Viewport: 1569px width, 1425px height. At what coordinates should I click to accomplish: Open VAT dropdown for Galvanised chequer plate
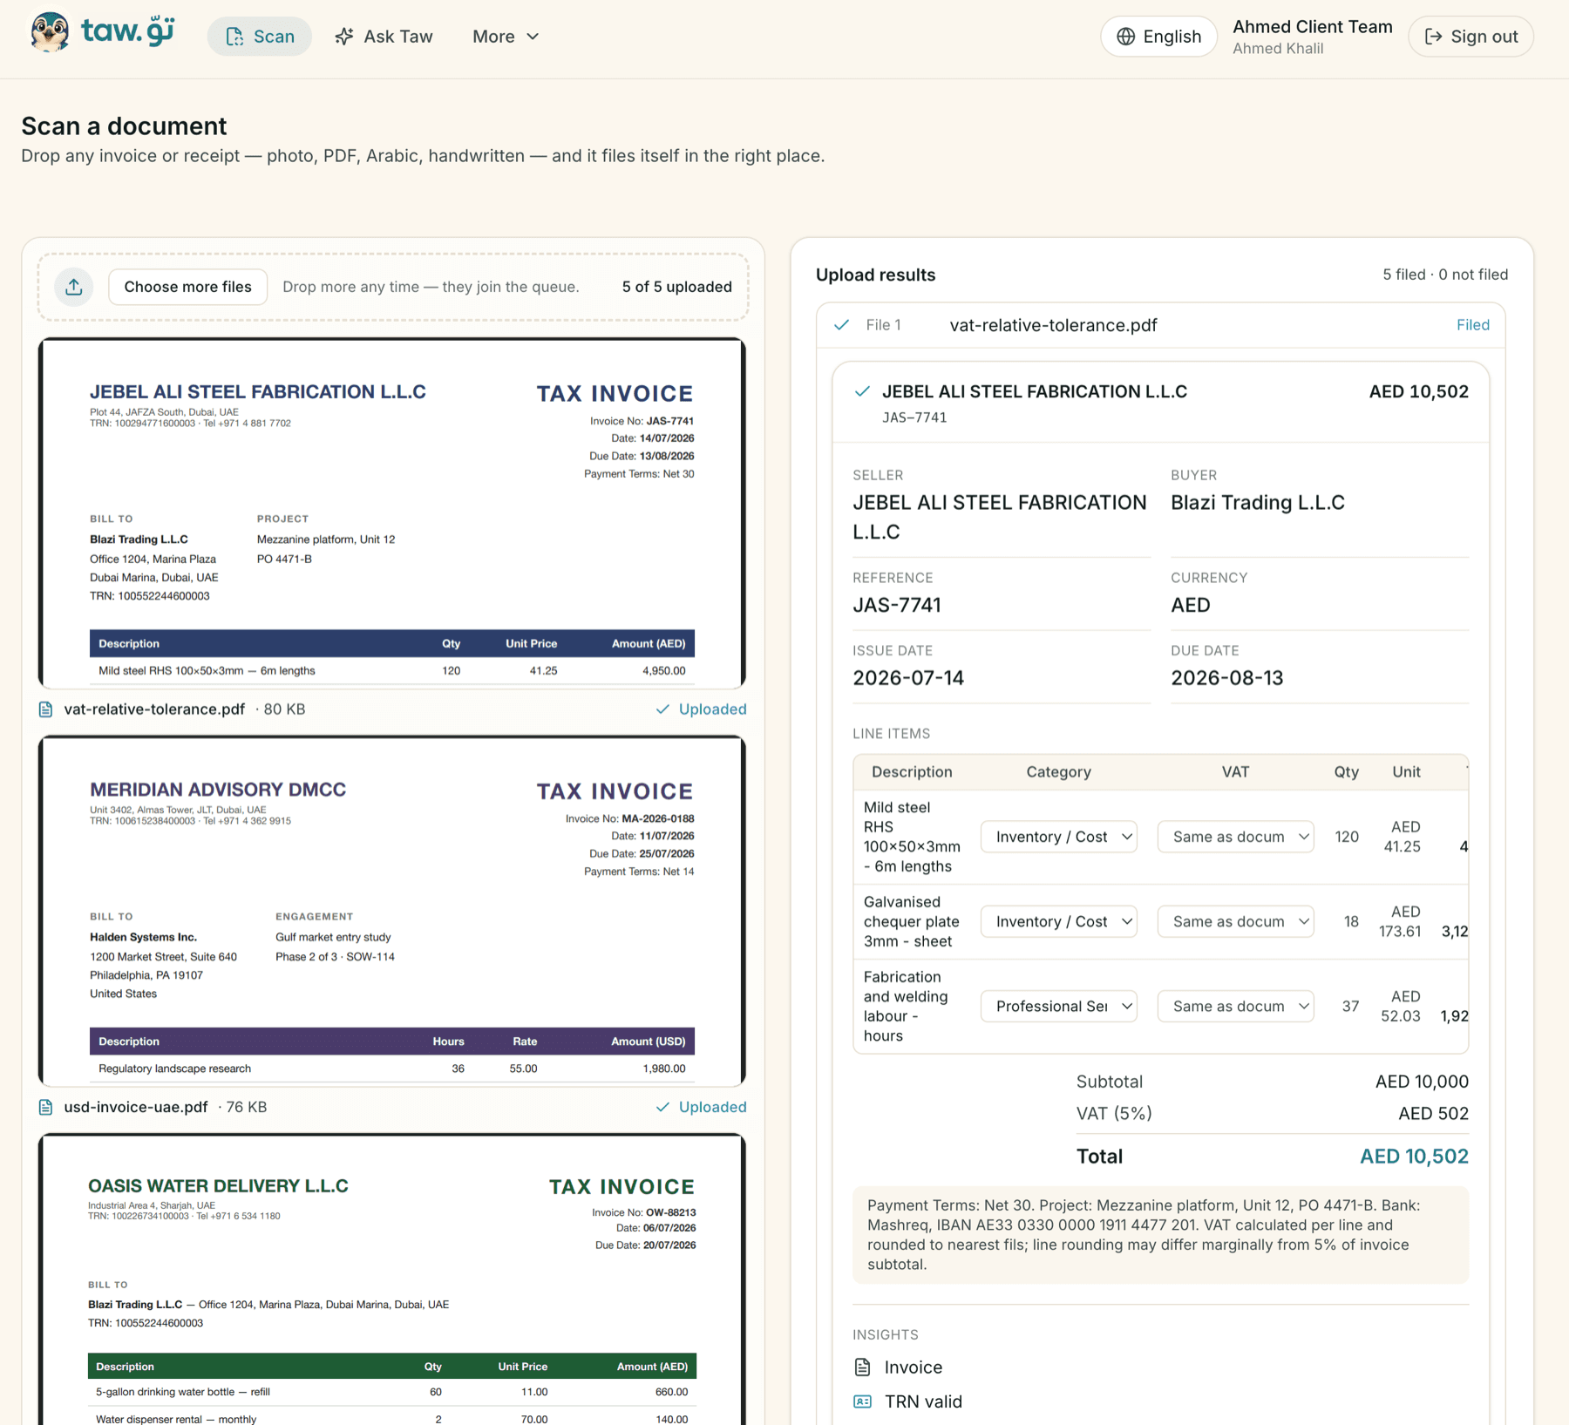click(1235, 921)
